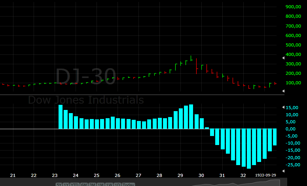Image resolution: width=307 pixels, height=186 pixels.
Task: Click year 26 on the time axis
Action: [117, 175]
